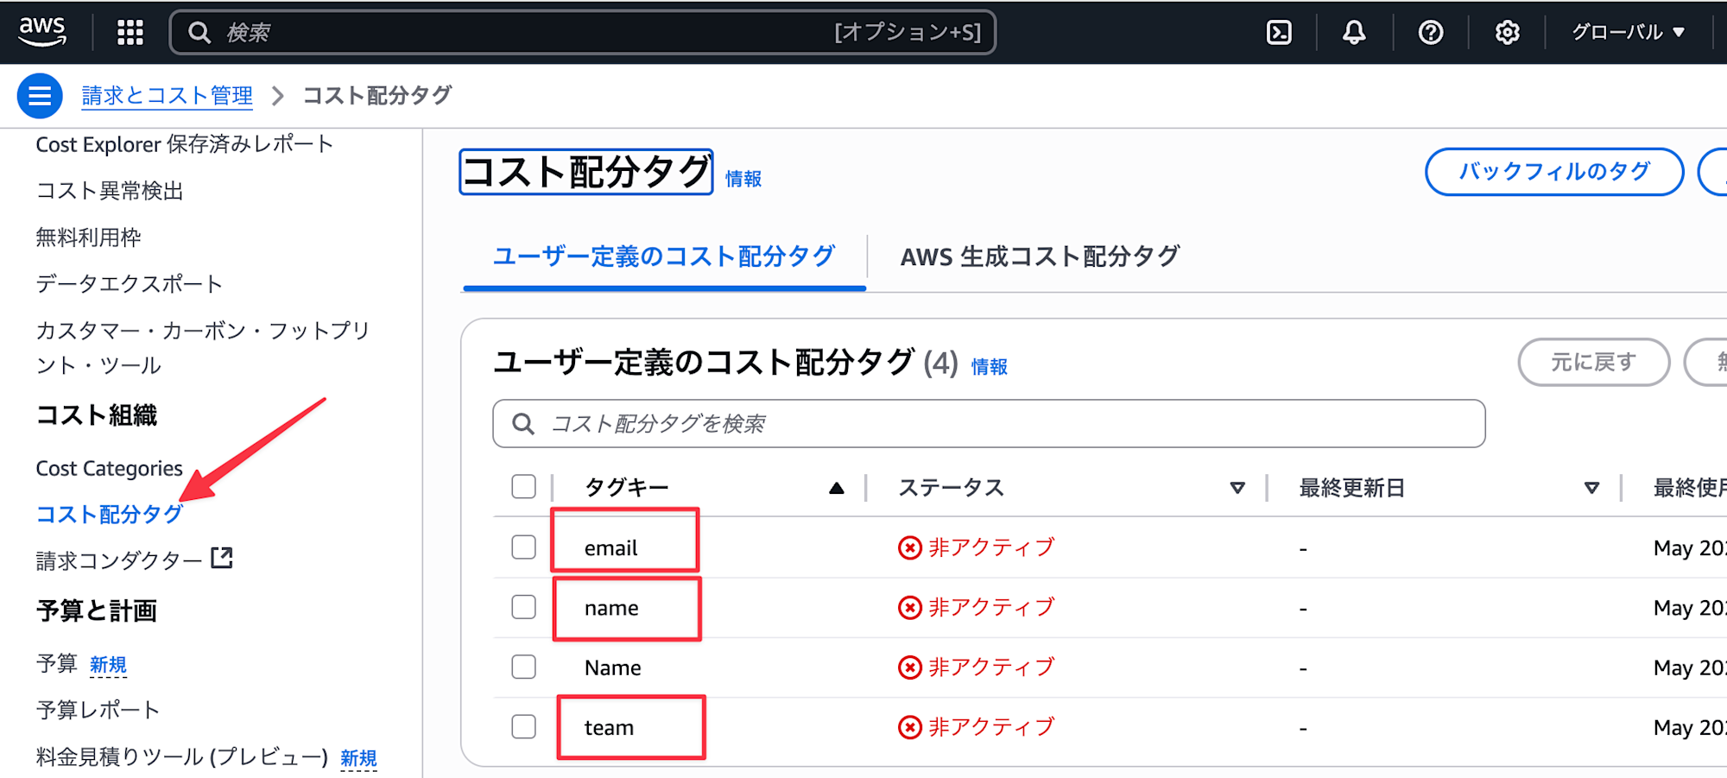Viewport: 1727px width, 778px height.
Task: Open 料金見積りツール (プレビュー)
Action: coord(182,757)
